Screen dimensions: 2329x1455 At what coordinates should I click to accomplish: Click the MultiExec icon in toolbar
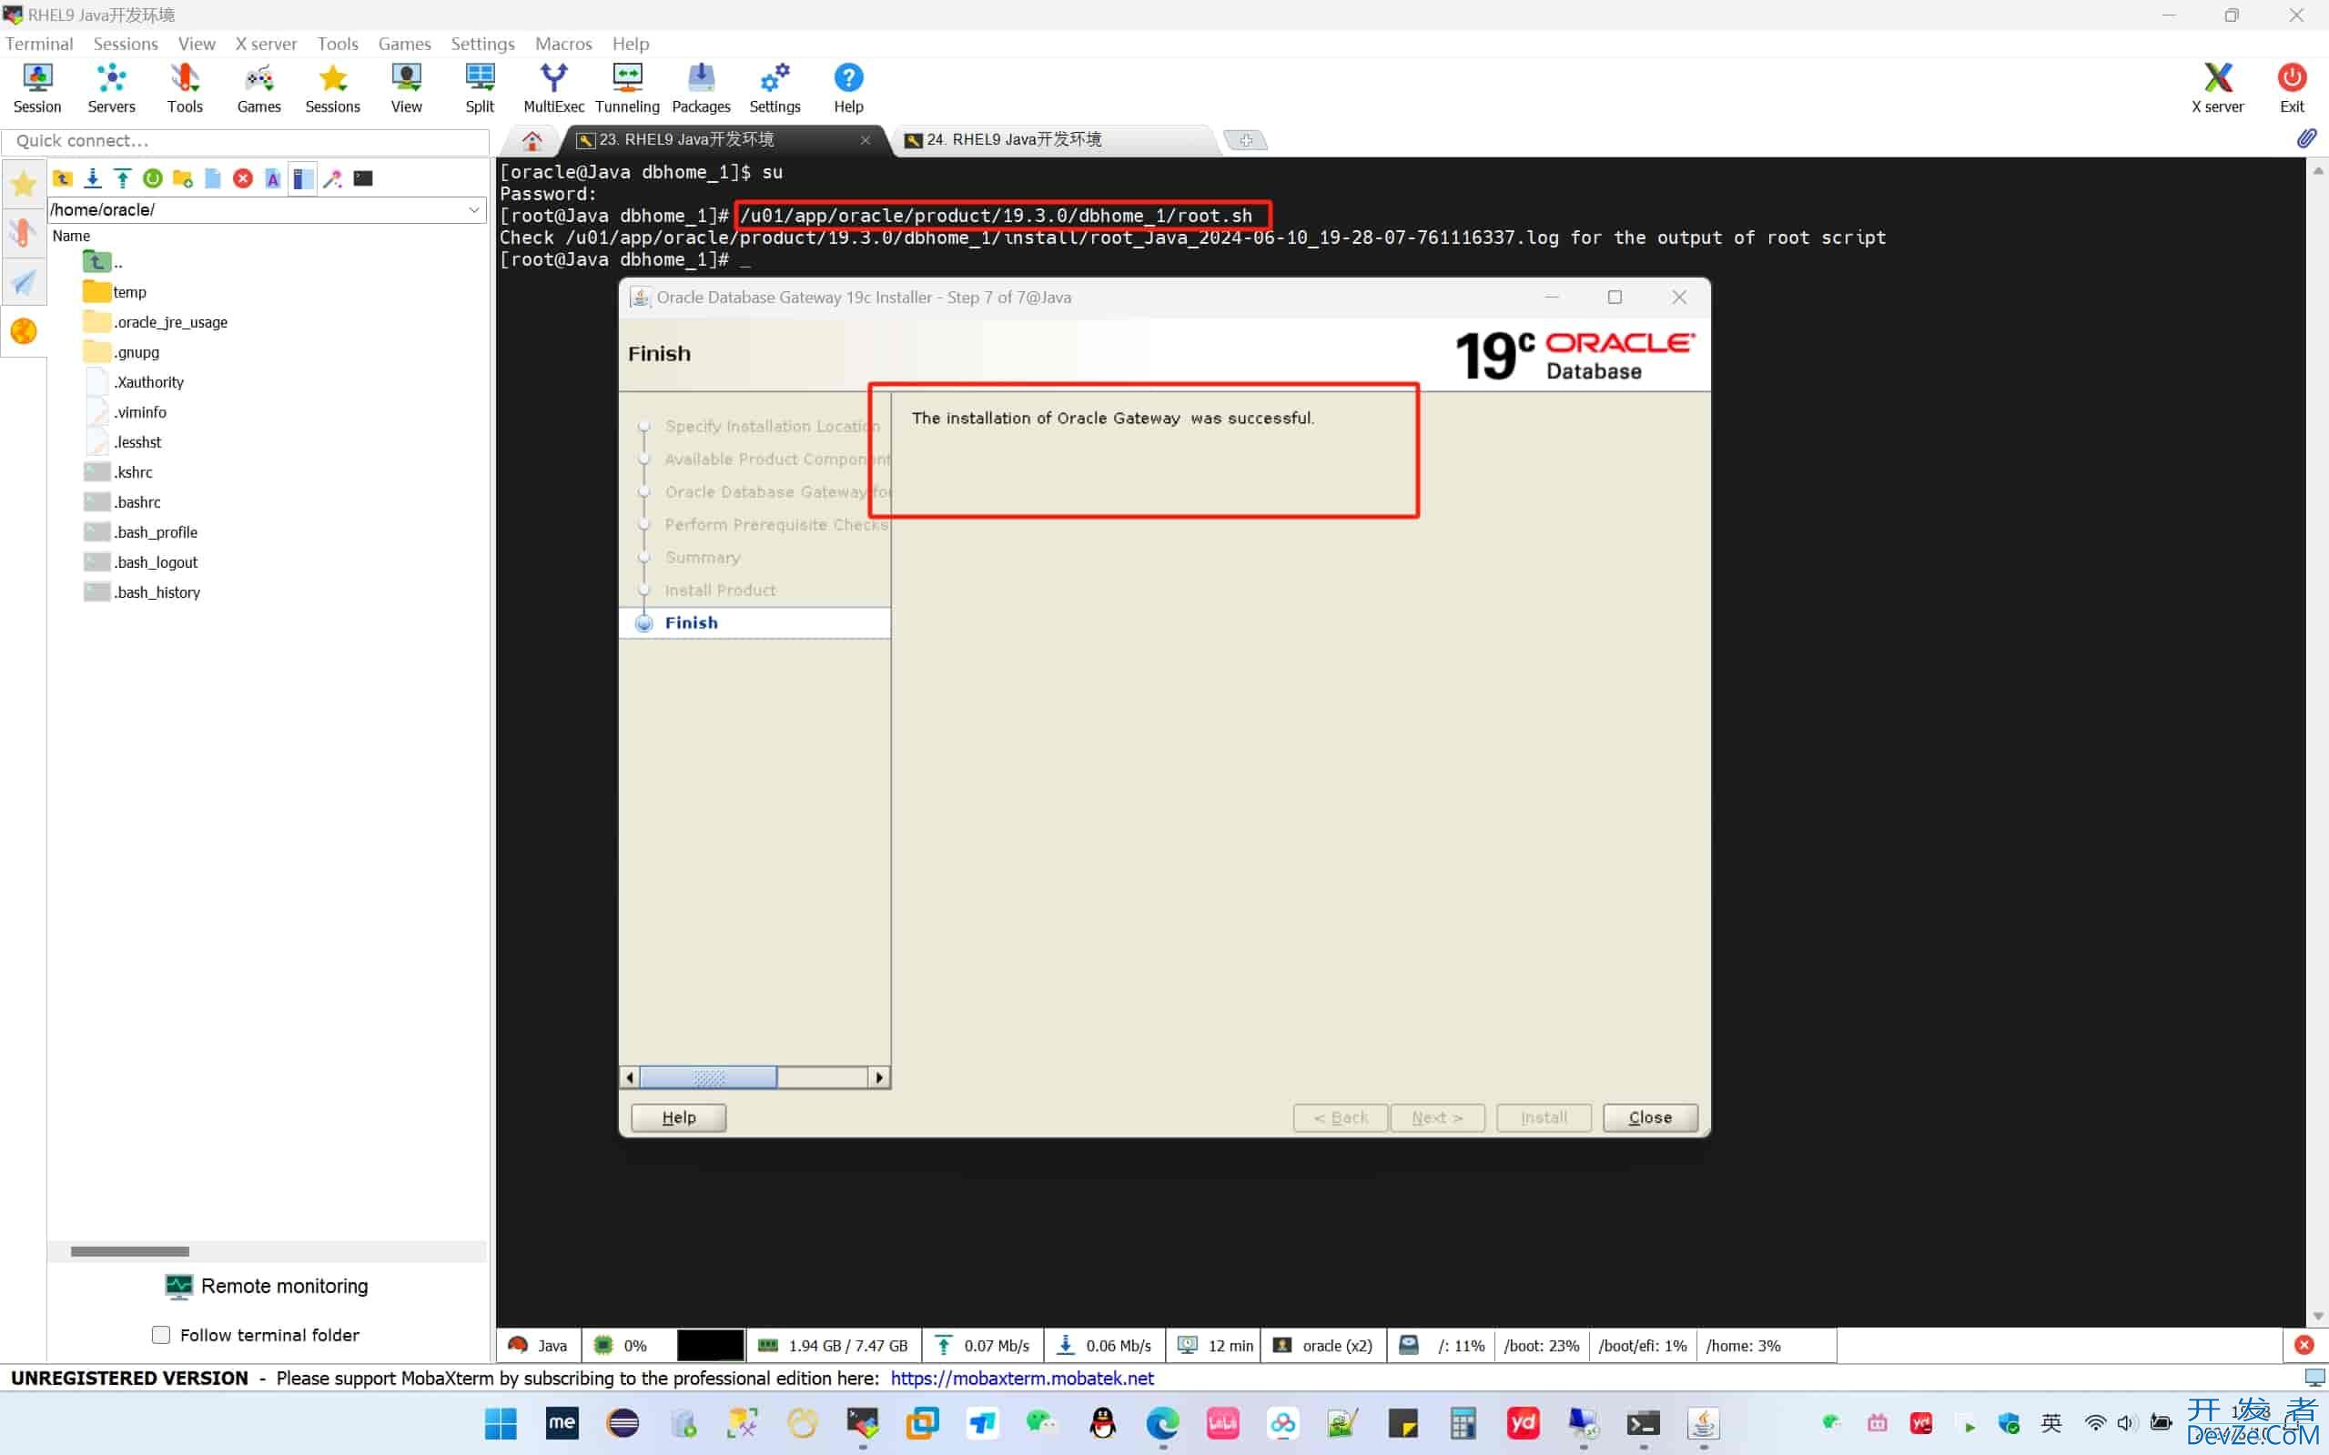pos(553,89)
